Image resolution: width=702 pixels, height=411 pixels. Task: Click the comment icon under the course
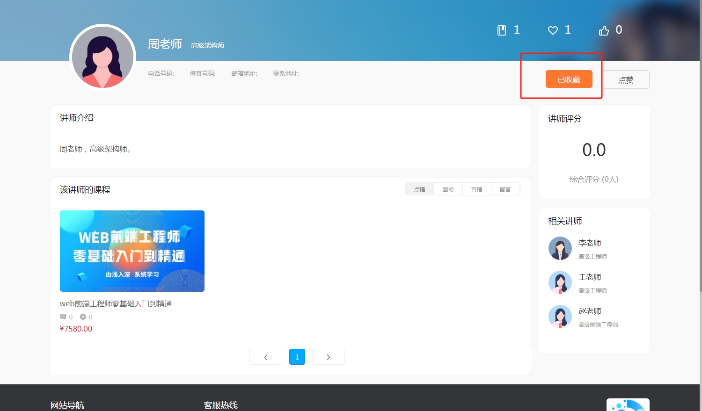pyautogui.click(x=63, y=317)
